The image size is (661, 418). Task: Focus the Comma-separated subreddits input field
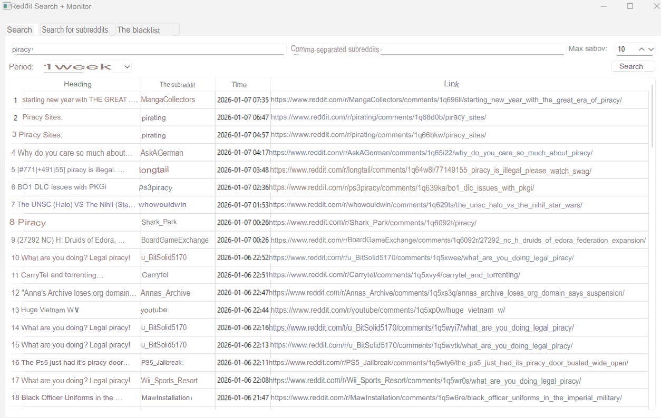(472, 49)
